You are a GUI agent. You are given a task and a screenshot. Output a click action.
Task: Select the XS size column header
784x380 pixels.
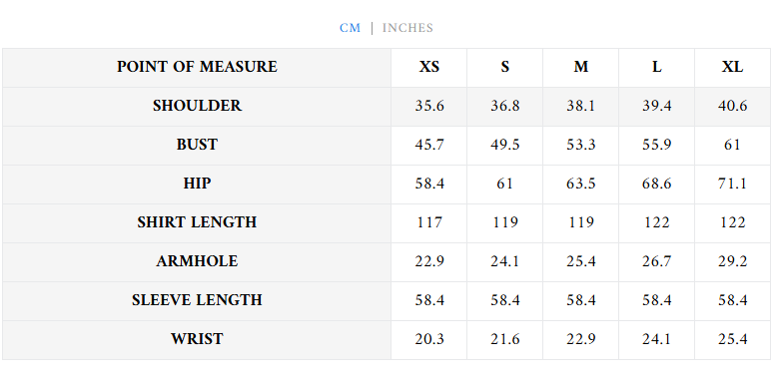(x=429, y=67)
